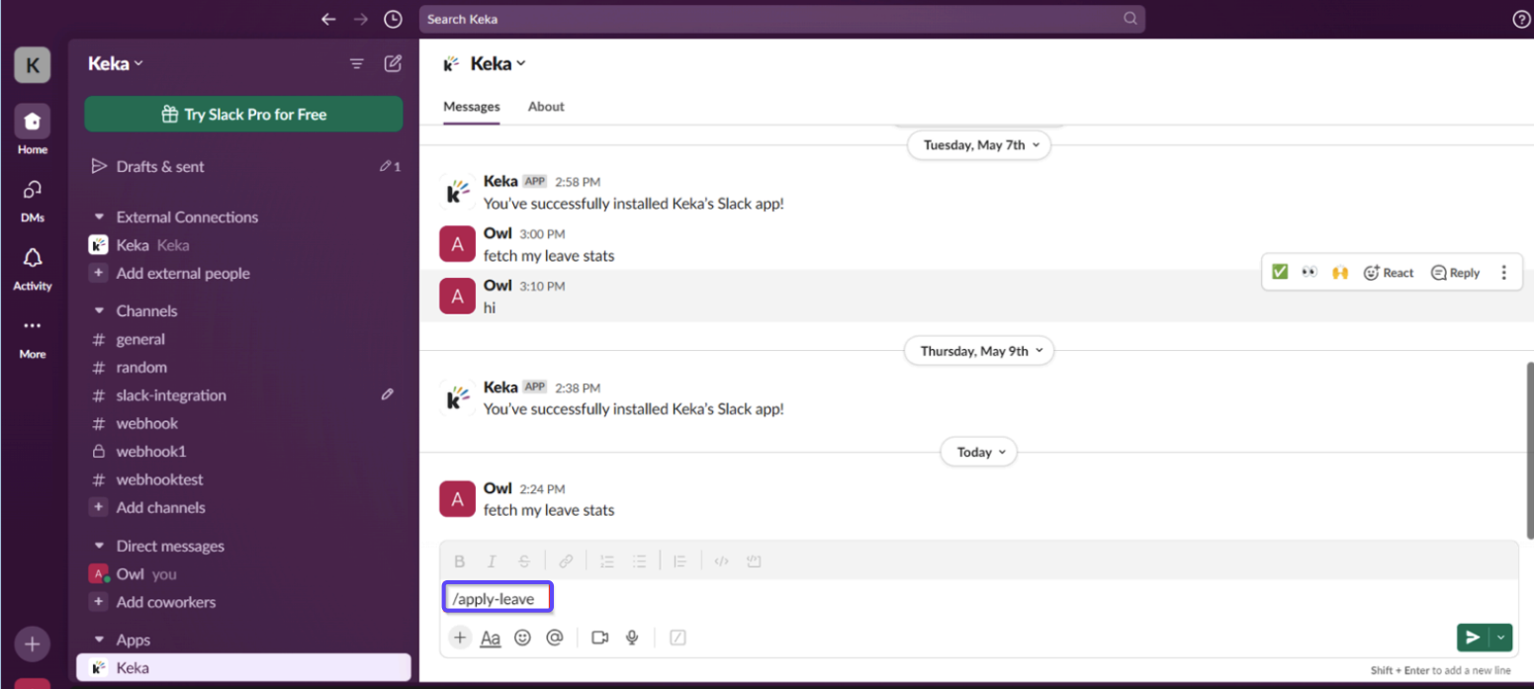
Task: Open the Today date dropdown
Action: click(x=979, y=452)
